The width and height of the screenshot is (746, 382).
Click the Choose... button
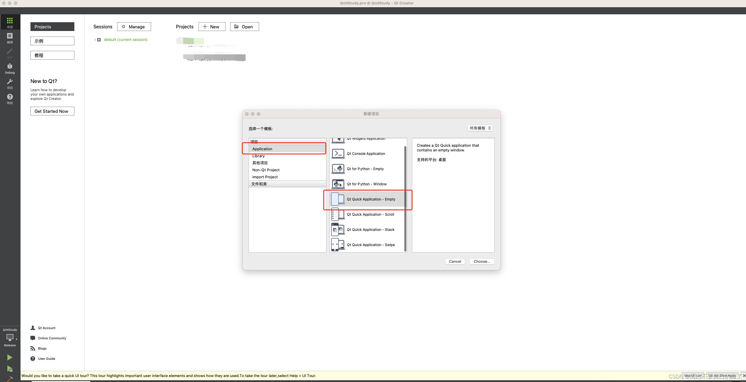click(x=481, y=261)
